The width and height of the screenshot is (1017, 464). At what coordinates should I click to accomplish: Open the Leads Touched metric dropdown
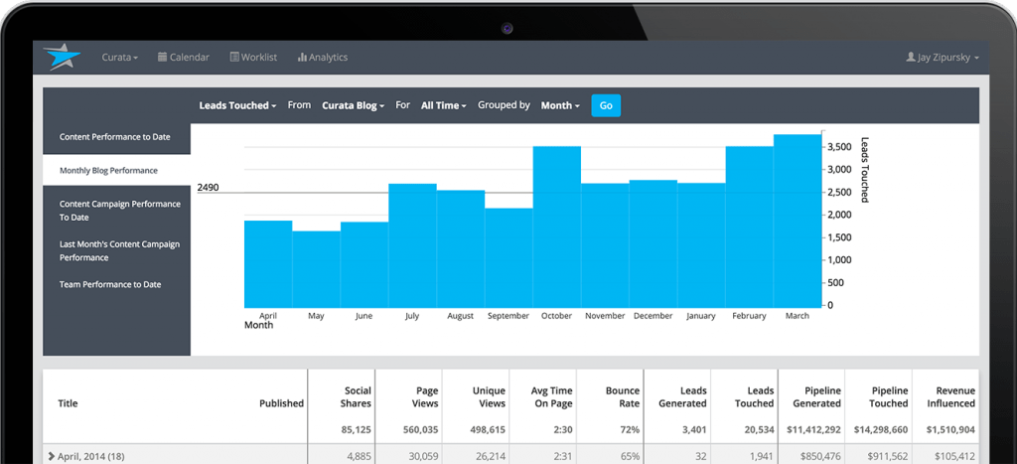click(x=237, y=105)
